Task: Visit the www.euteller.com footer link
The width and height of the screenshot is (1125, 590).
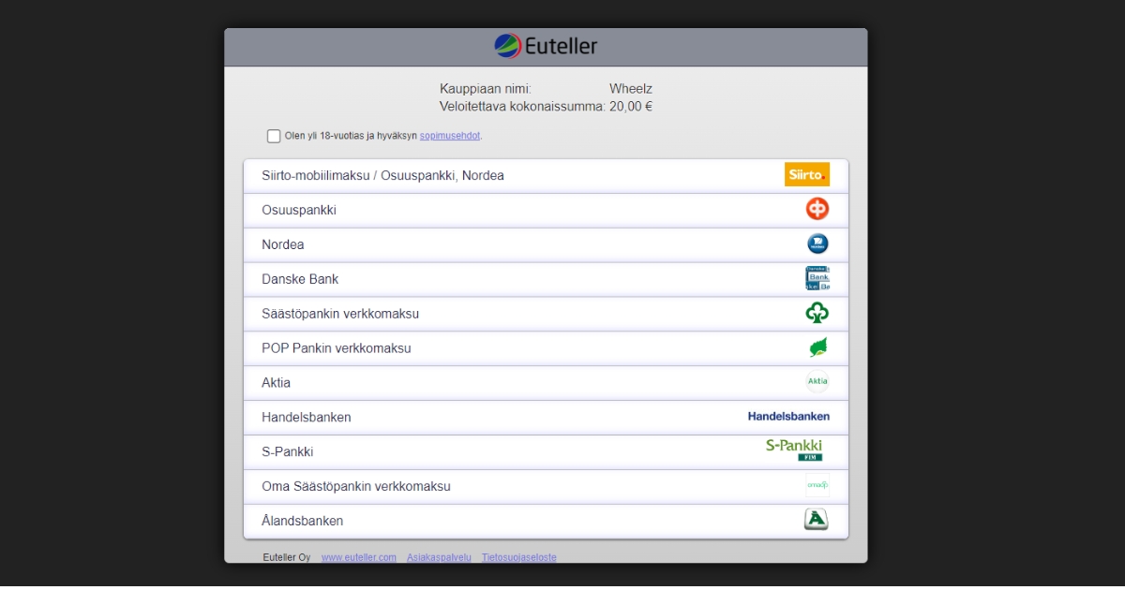Action: [359, 557]
